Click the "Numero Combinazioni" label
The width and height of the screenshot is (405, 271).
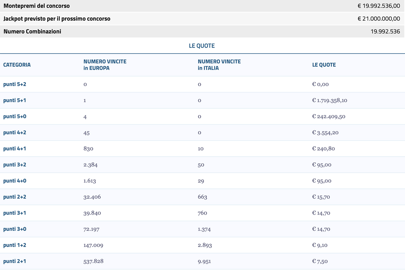pyautogui.click(x=32, y=32)
